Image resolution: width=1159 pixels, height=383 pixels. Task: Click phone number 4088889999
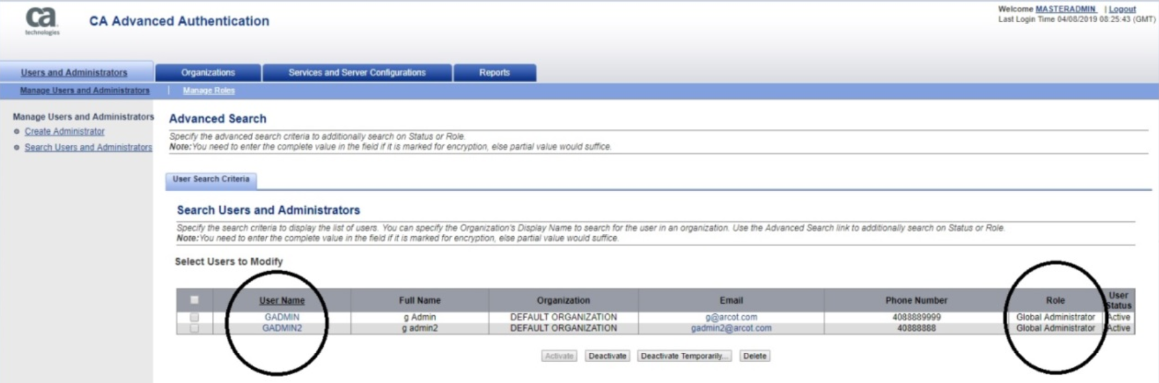pos(917,317)
